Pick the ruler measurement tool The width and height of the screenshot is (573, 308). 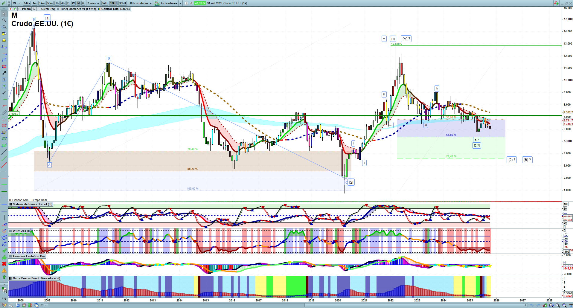tap(4, 112)
